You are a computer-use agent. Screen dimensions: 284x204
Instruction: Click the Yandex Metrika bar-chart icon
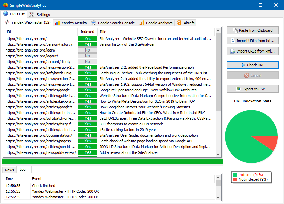(57, 23)
